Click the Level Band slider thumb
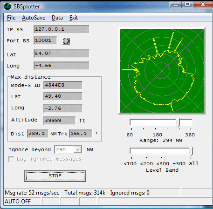The height and width of the screenshot is (209, 213). [x=191, y=151]
